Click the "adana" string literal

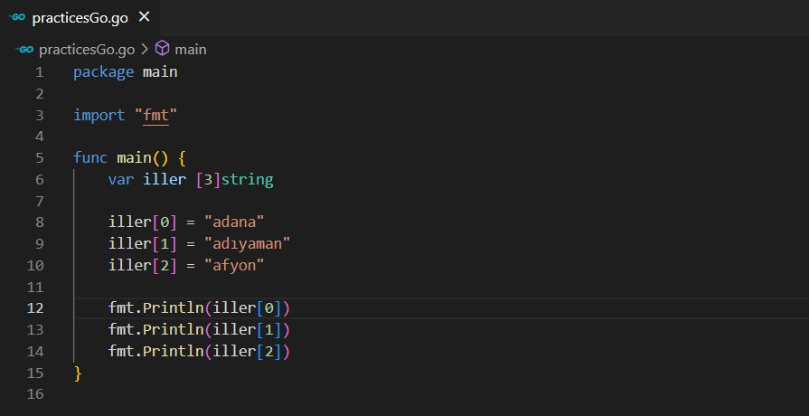234,222
